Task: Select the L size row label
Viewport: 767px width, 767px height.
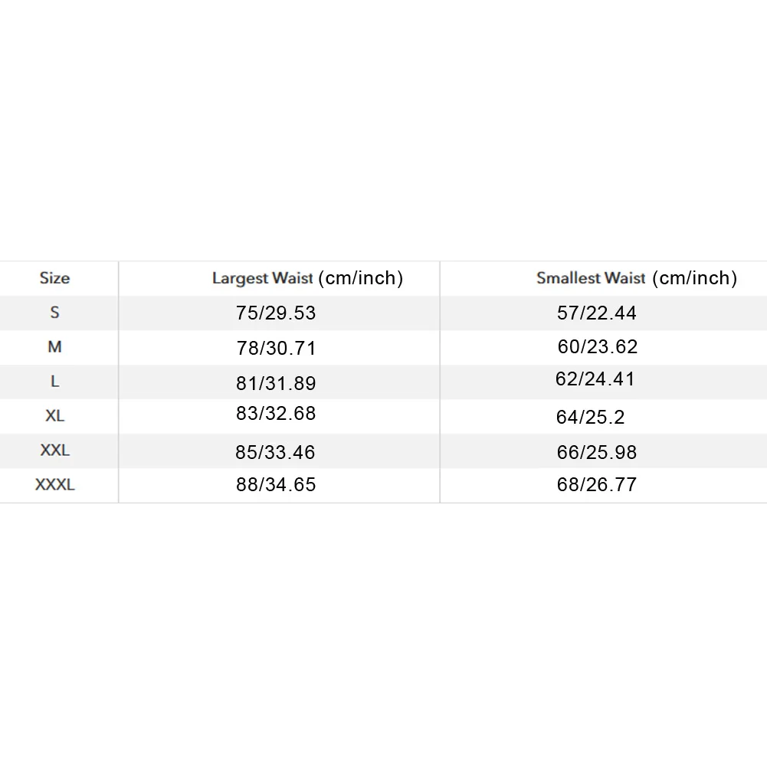Action: [55, 381]
